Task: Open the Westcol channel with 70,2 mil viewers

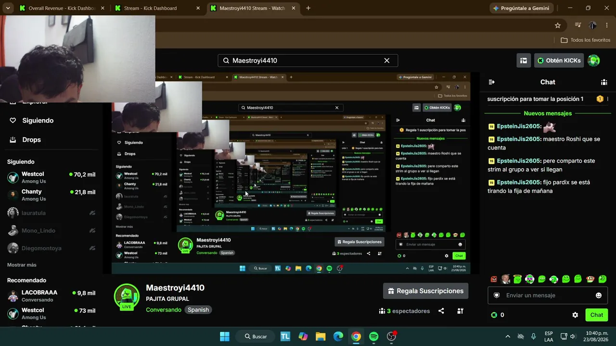Action: [51, 177]
